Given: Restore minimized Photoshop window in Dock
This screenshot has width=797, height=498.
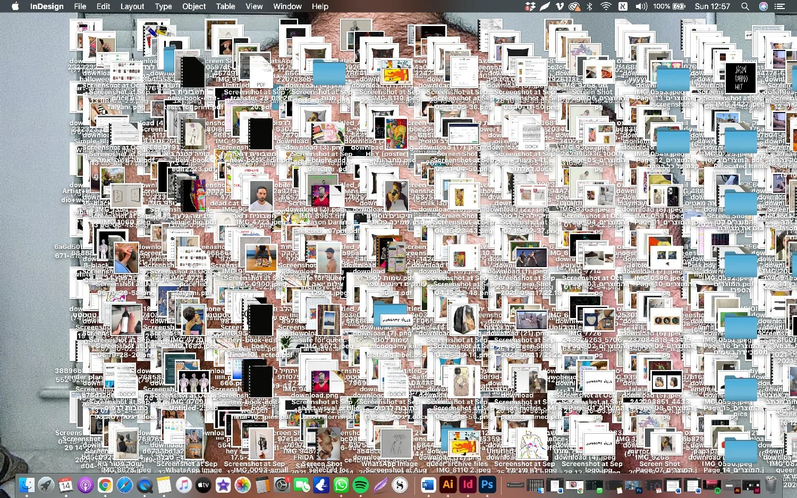Looking at the screenshot, I should (633, 485).
